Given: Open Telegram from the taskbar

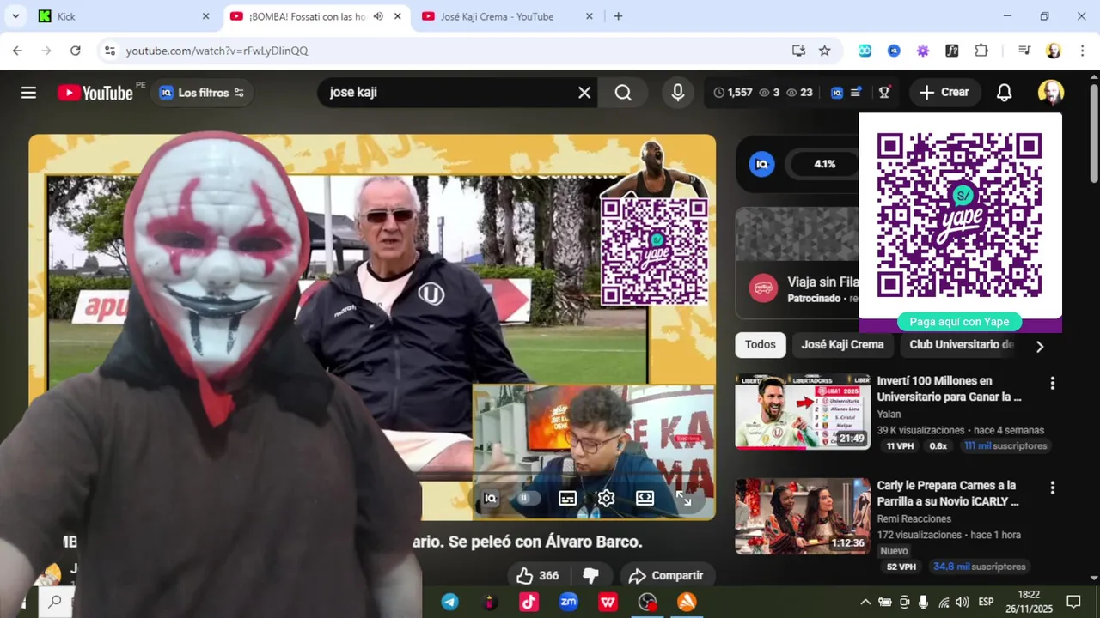Looking at the screenshot, I should [449, 602].
